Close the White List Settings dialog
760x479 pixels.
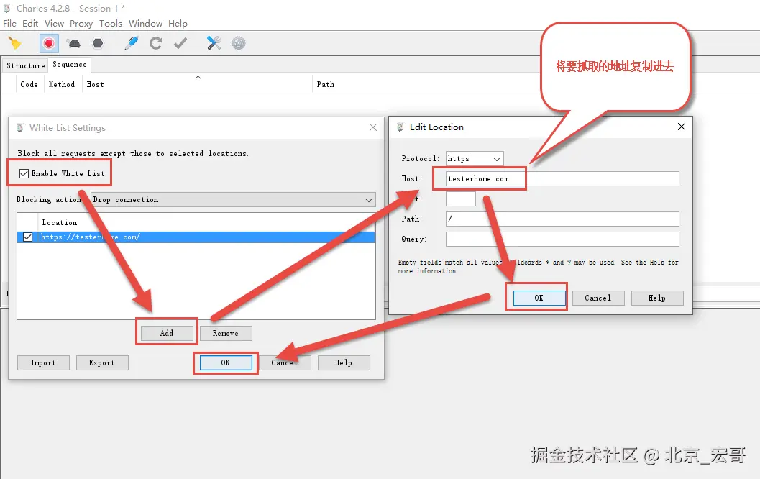372,127
